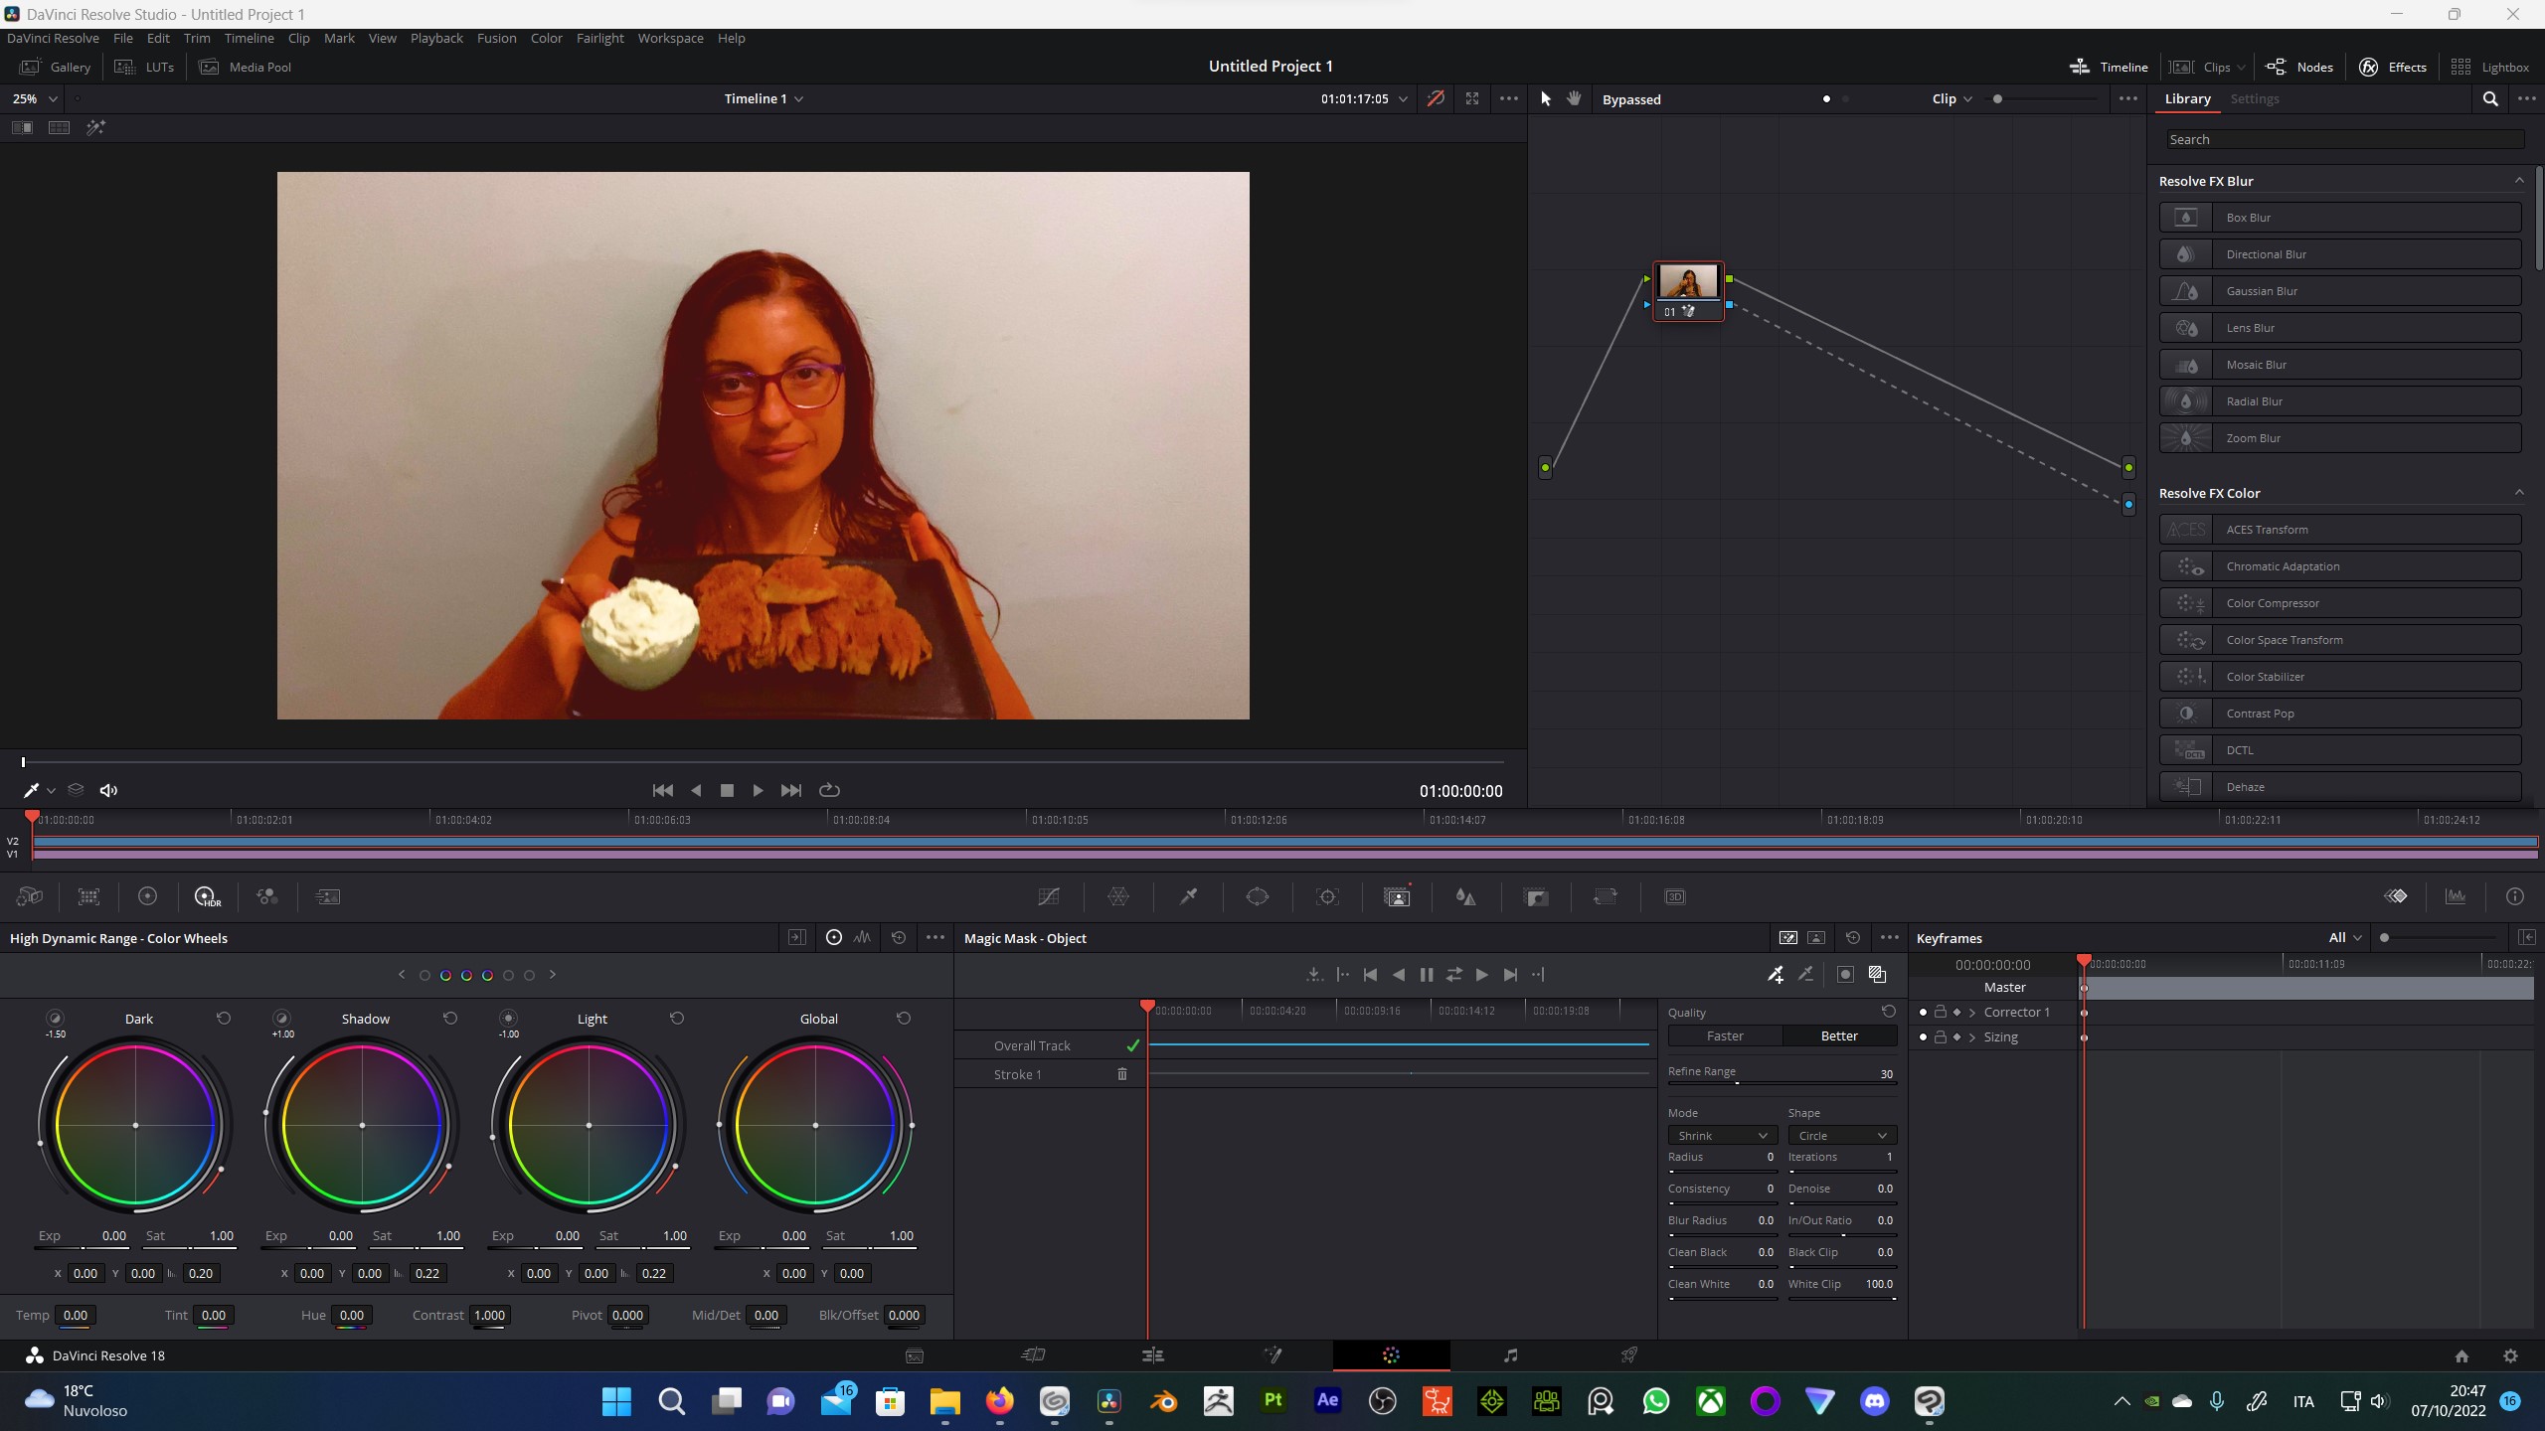Viewport: 2545px width, 1431px height.
Task: Open the LUTs browser
Action: click(x=145, y=67)
